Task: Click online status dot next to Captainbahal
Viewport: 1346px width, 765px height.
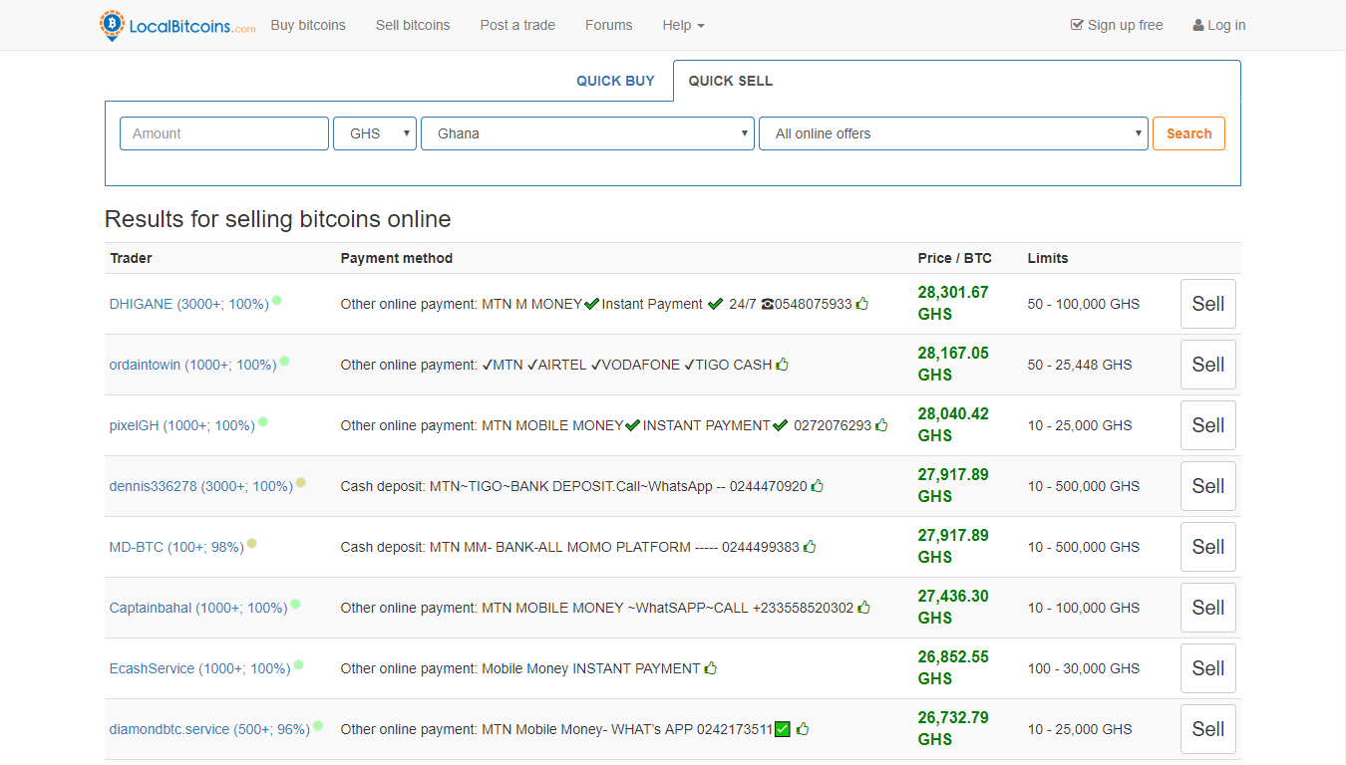Action: pos(295,604)
